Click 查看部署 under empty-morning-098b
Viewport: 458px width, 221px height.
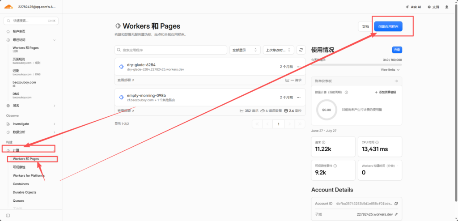coord(126,111)
